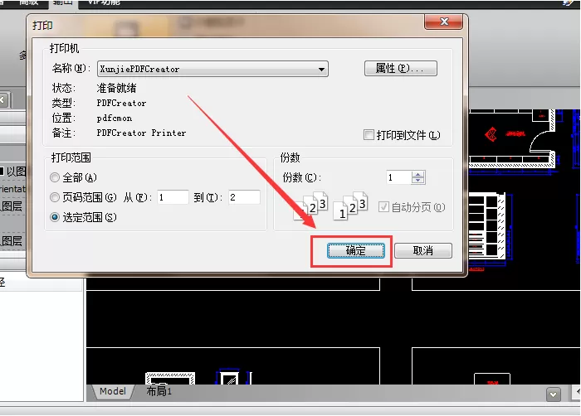The height and width of the screenshot is (416, 581).
Task: Select 页码范围(G) radio button
Action: pos(55,197)
